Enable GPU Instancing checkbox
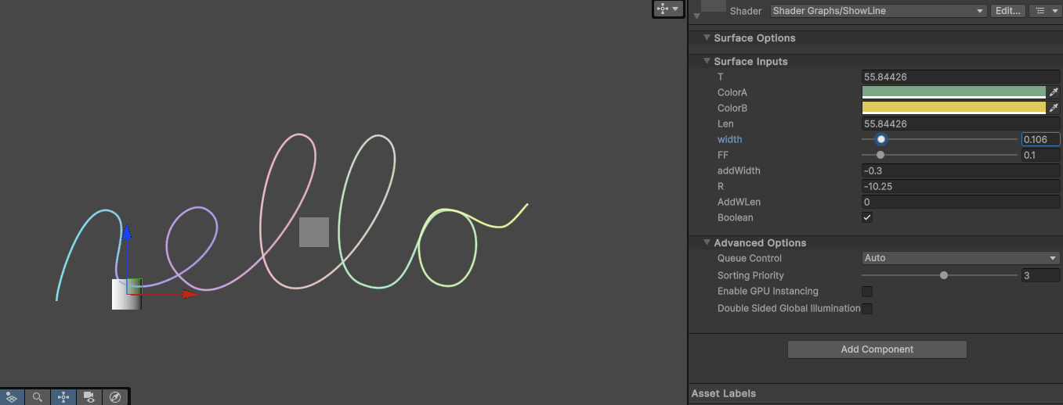The width and height of the screenshot is (1063, 405). tap(867, 291)
